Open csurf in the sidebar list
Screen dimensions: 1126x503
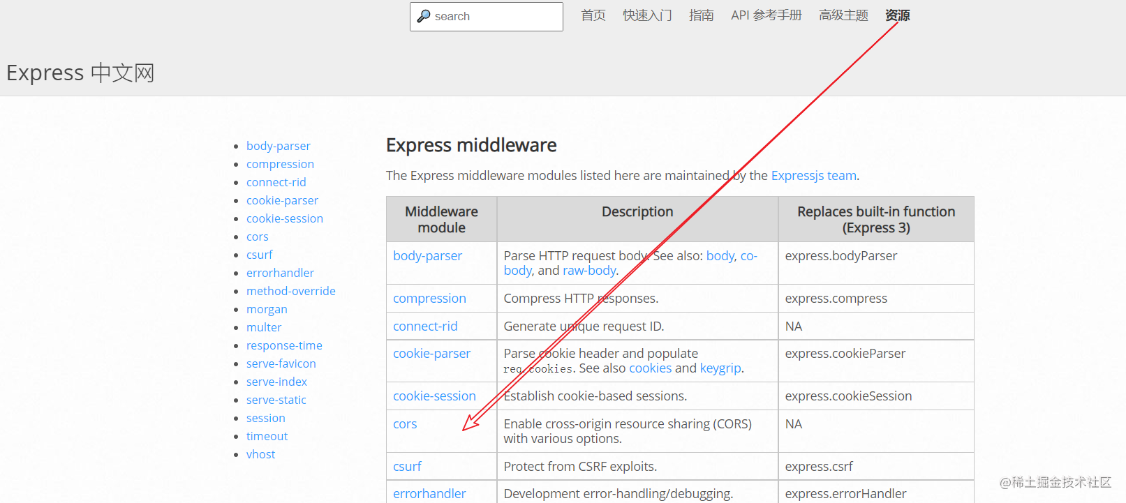tap(260, 255)
